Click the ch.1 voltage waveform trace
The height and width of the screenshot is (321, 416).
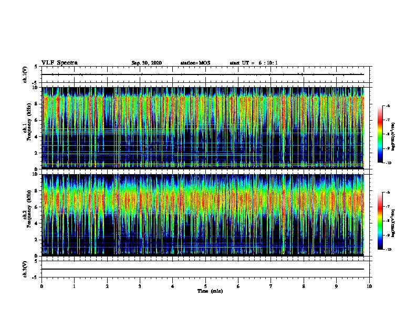[203, 74]
